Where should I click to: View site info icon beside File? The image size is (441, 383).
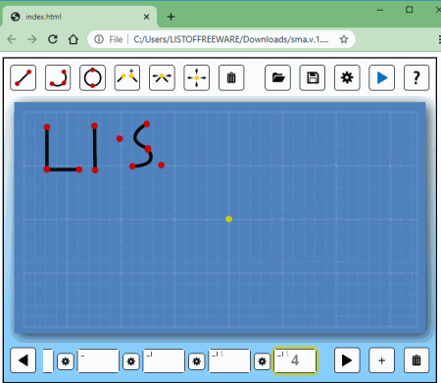(99, 39)
